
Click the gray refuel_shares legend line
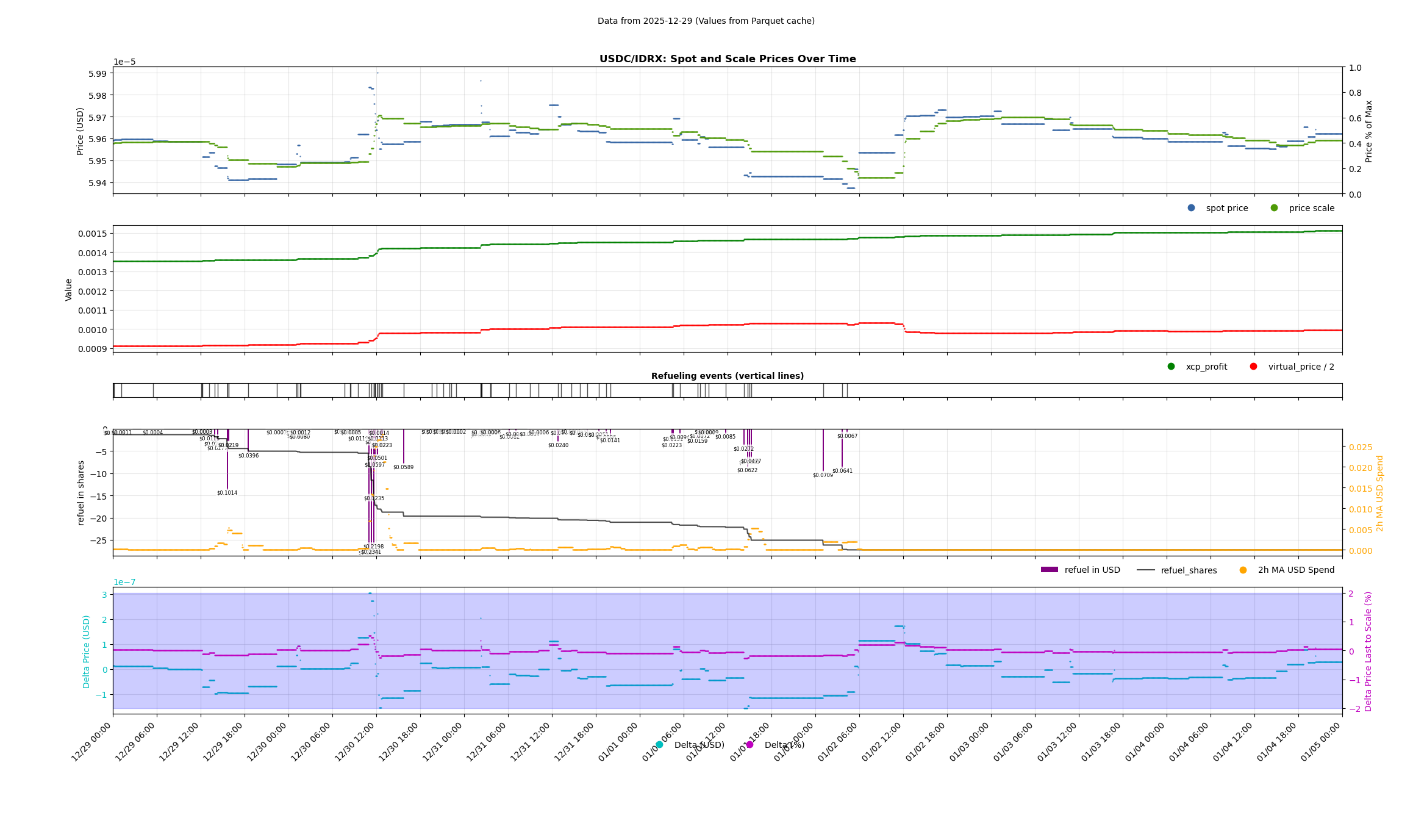[1145, 570]
